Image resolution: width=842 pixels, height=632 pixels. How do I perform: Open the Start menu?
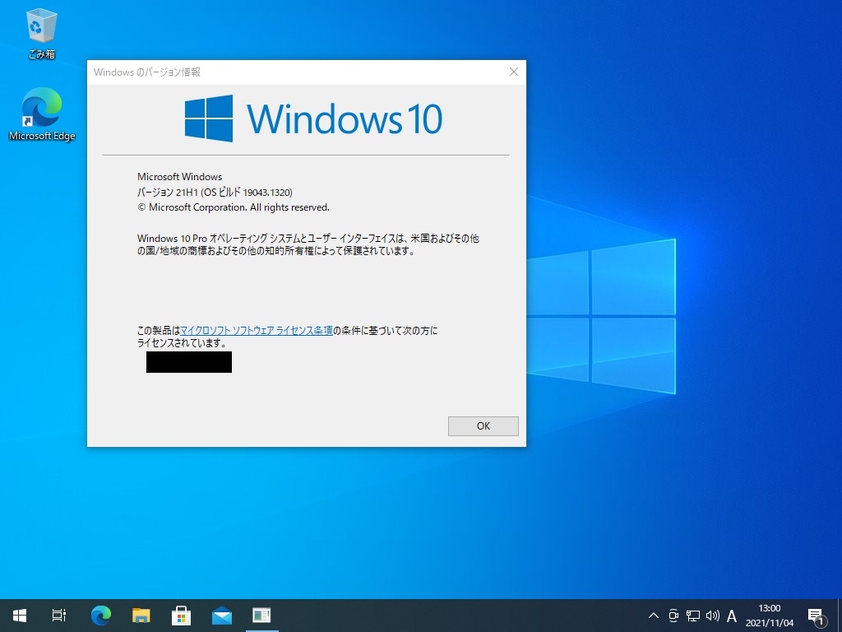point(20,616)
